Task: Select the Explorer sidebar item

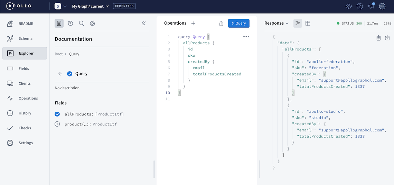Action: [25, 53]
